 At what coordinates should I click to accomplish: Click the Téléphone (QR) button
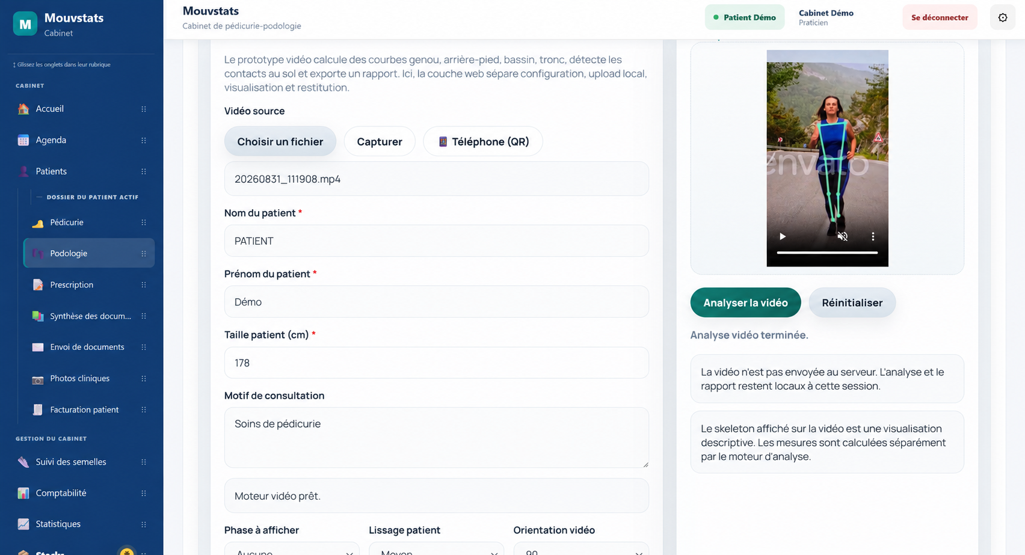coord(483,141)
